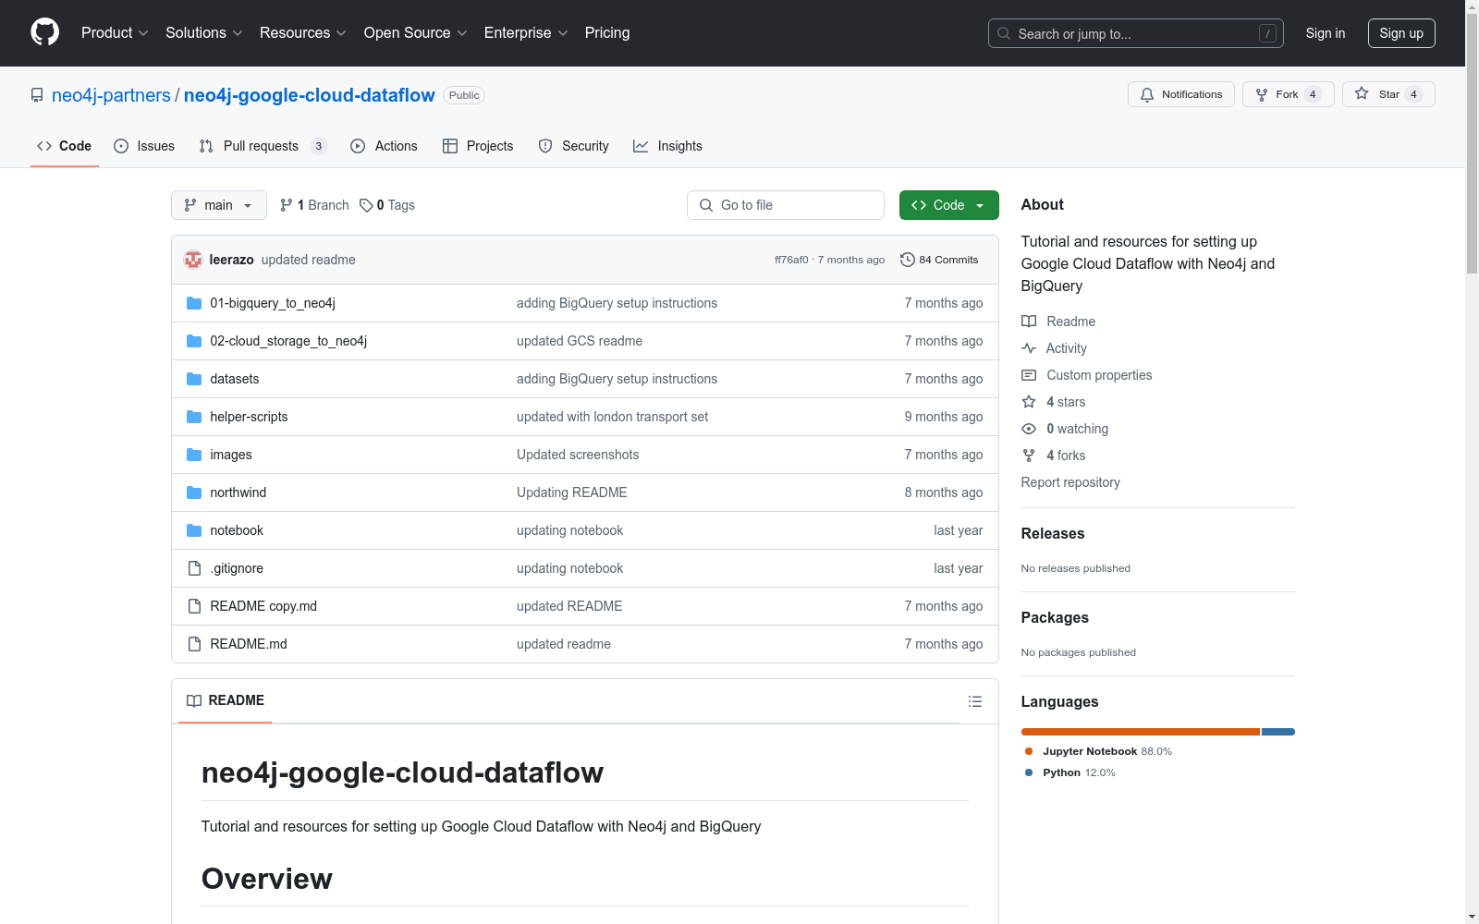Open the datasets folder
Image resolution: width=1479 pixels, height=924 pixels.
pyautogui.click(x=235, y=379)
